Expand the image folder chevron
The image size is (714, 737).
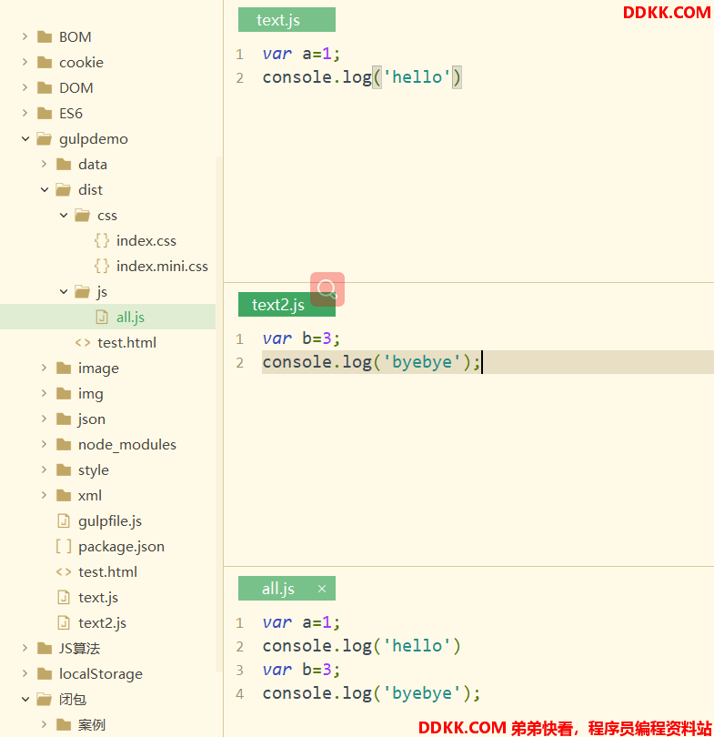[45, 368]
